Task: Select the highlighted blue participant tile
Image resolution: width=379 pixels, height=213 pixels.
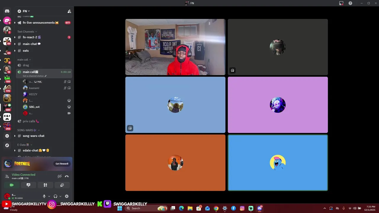Action: pos(278,163)
